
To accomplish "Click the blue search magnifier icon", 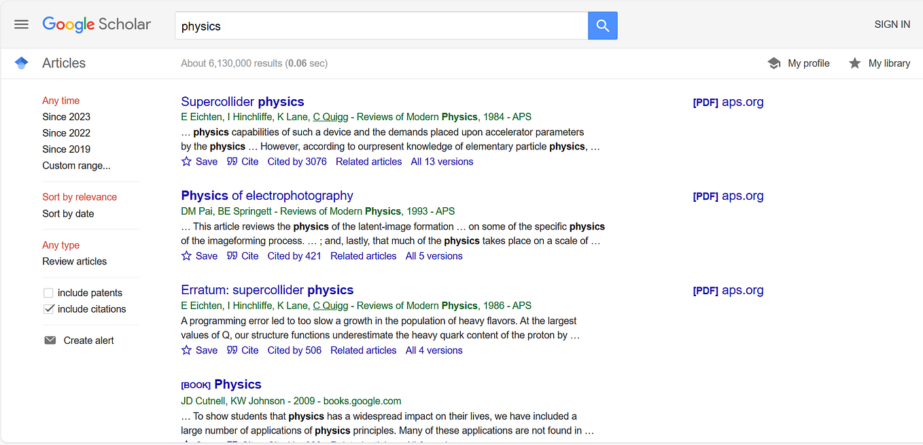I will pyautogui.click(x=602, y=25).
